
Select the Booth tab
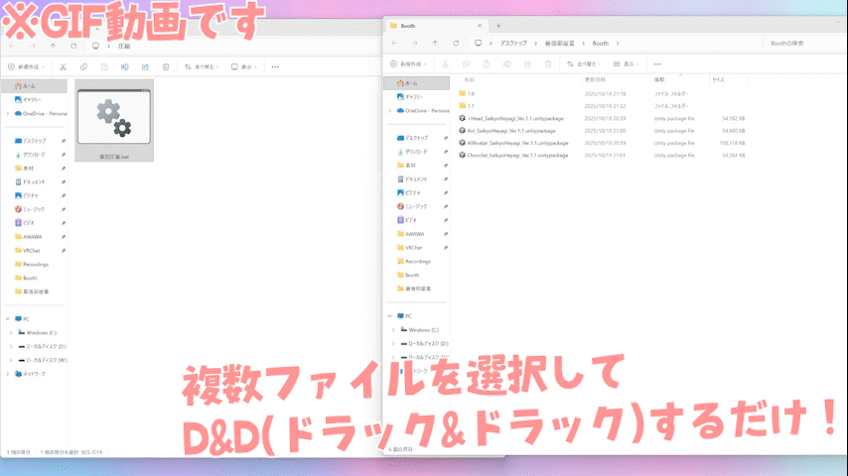pos(435,26)
